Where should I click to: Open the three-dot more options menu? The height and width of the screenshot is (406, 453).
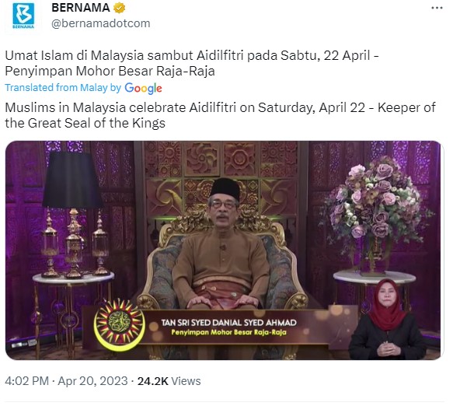(x=437, y=8)
